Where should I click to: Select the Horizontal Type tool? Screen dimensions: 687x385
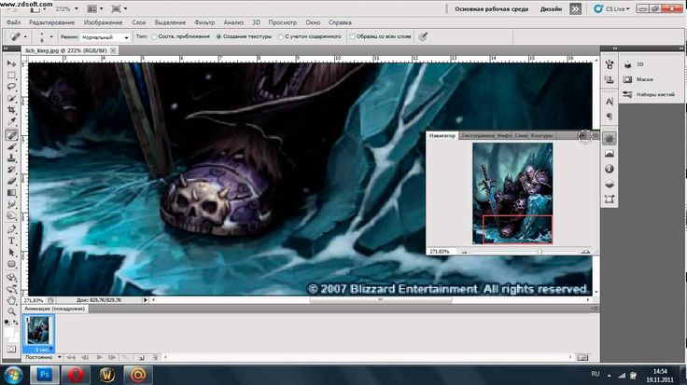tap(11, 241)
